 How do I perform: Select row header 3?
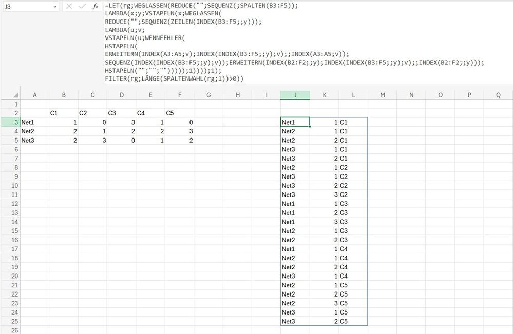pos(15,122)
